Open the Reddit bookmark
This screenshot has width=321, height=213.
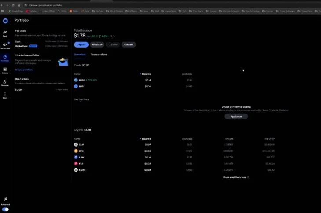(74, 11)
